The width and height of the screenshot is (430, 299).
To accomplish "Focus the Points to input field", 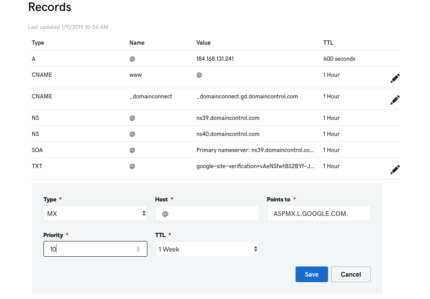I will click(319, 213).
